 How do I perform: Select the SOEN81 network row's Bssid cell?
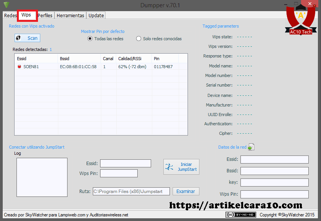tap(78, 67)
